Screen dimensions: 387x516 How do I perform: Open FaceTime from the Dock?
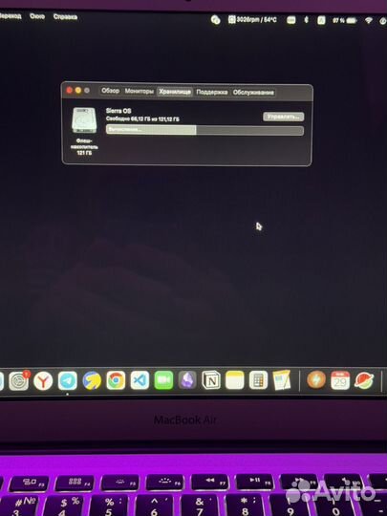[163, 380]
